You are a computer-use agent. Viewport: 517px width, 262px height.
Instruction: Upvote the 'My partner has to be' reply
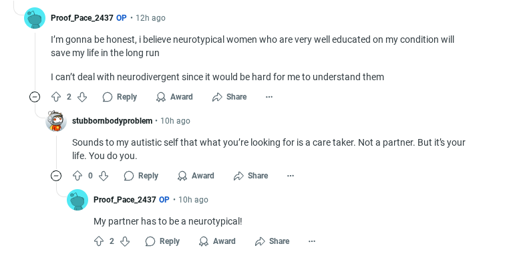[99, 241]
